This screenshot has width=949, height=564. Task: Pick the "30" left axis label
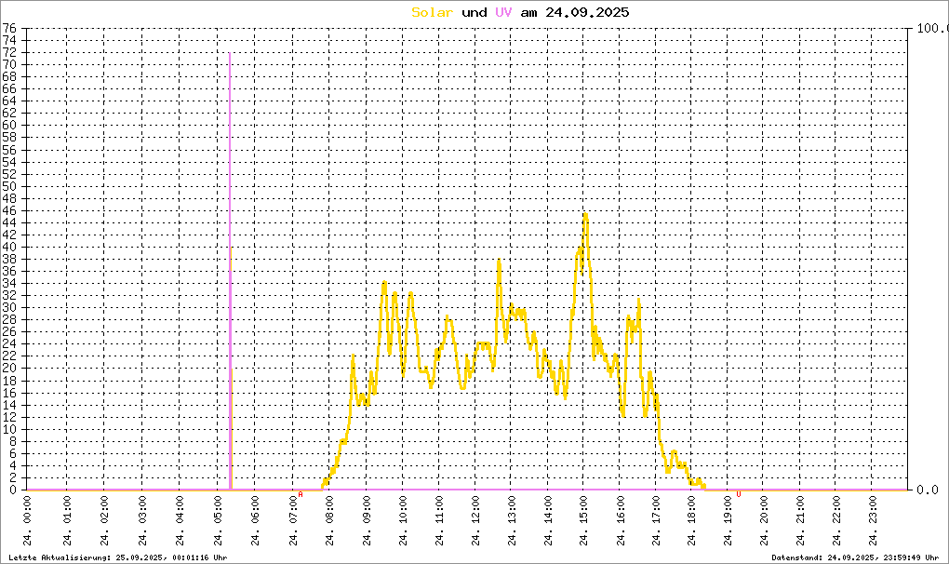[x=9, y=307]
